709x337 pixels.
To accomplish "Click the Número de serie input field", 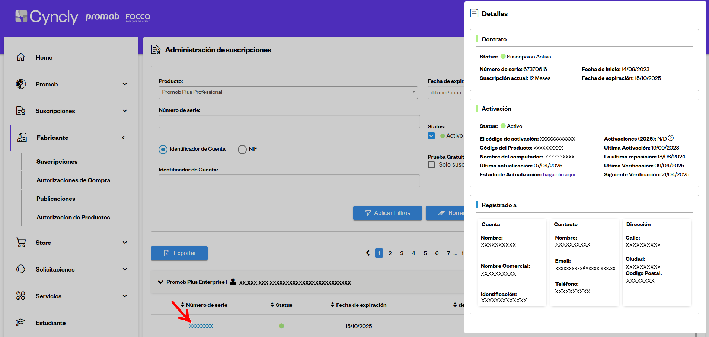I will [x=289, y=122].
